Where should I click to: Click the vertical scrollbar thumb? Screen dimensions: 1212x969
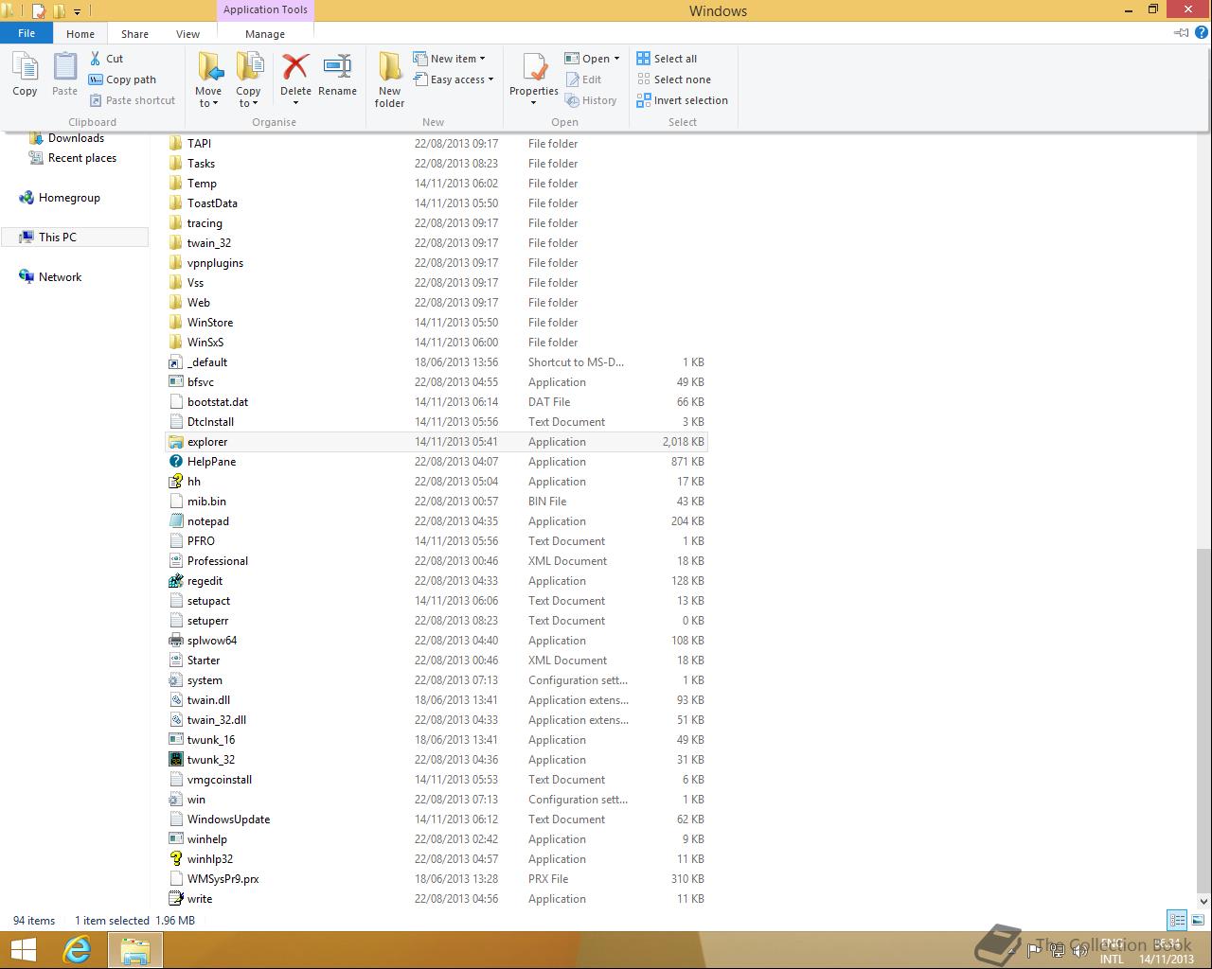click(1203, 719)
